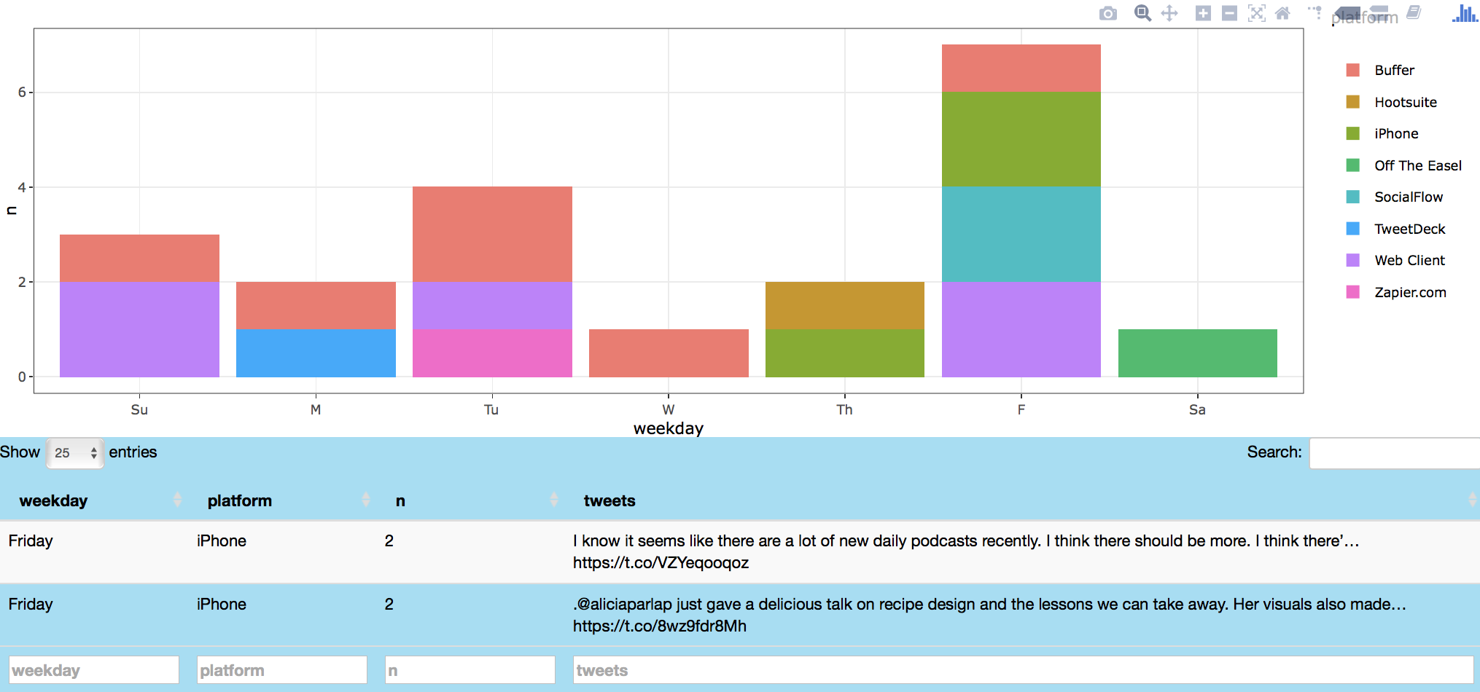The width and height of the screenshot is (1480, 692).
Task: Click the tweets column filter field
Action: click(x=1023, y=670)
